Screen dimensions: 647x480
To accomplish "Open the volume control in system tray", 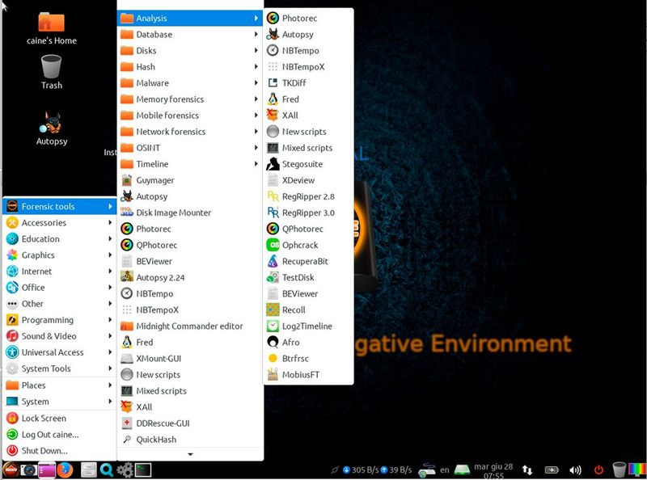I will coord(574,469).
